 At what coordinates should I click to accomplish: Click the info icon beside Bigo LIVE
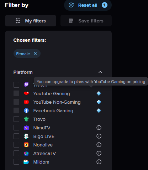click(x=99, y=136)
